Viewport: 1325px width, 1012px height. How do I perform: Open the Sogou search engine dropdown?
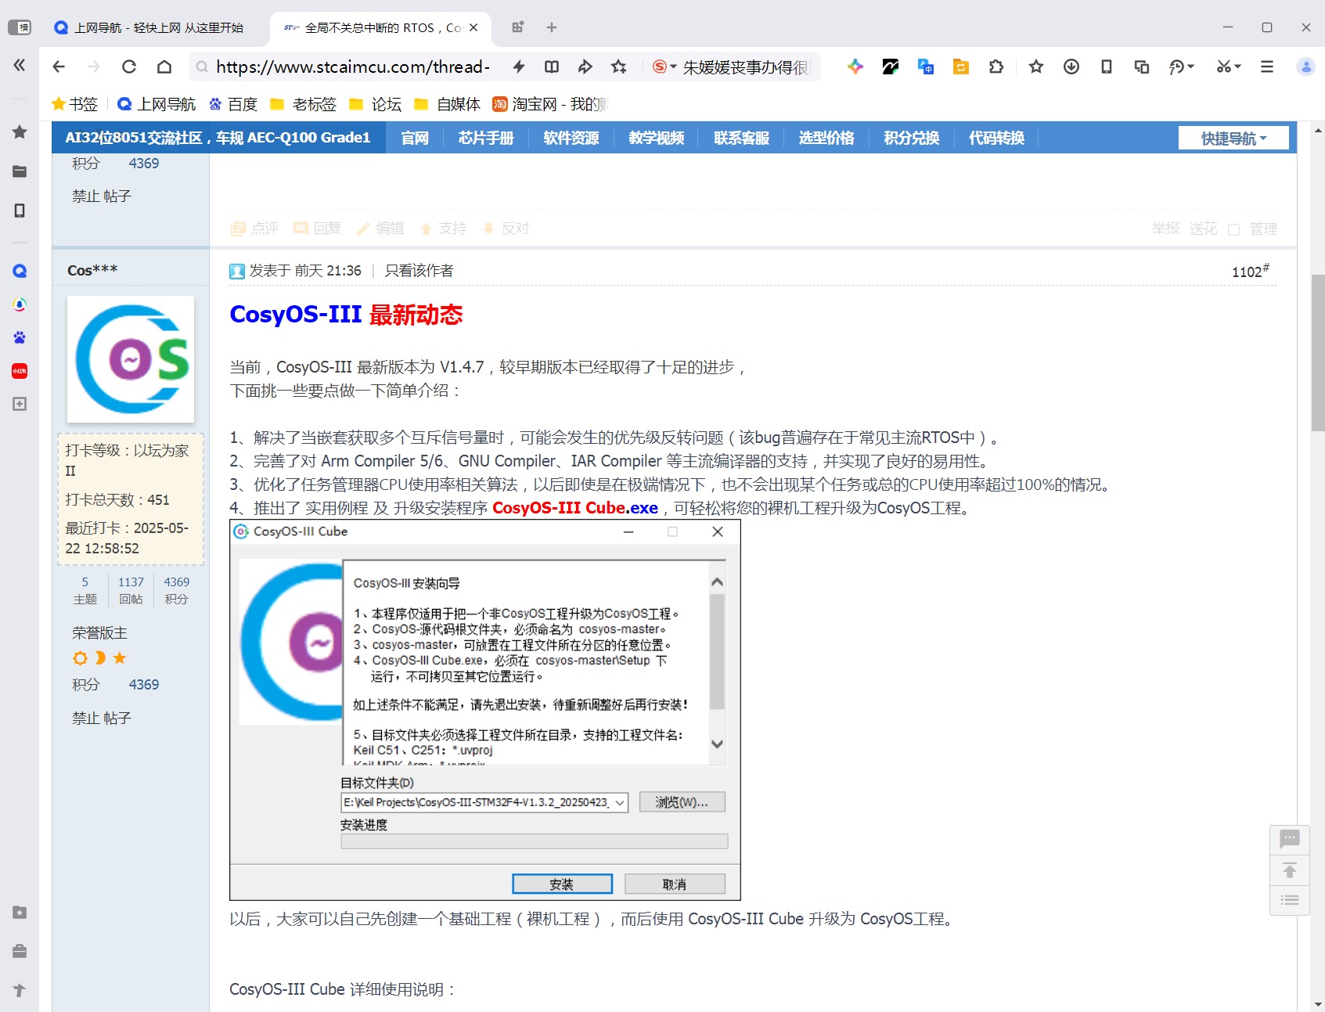coord(664,67)
